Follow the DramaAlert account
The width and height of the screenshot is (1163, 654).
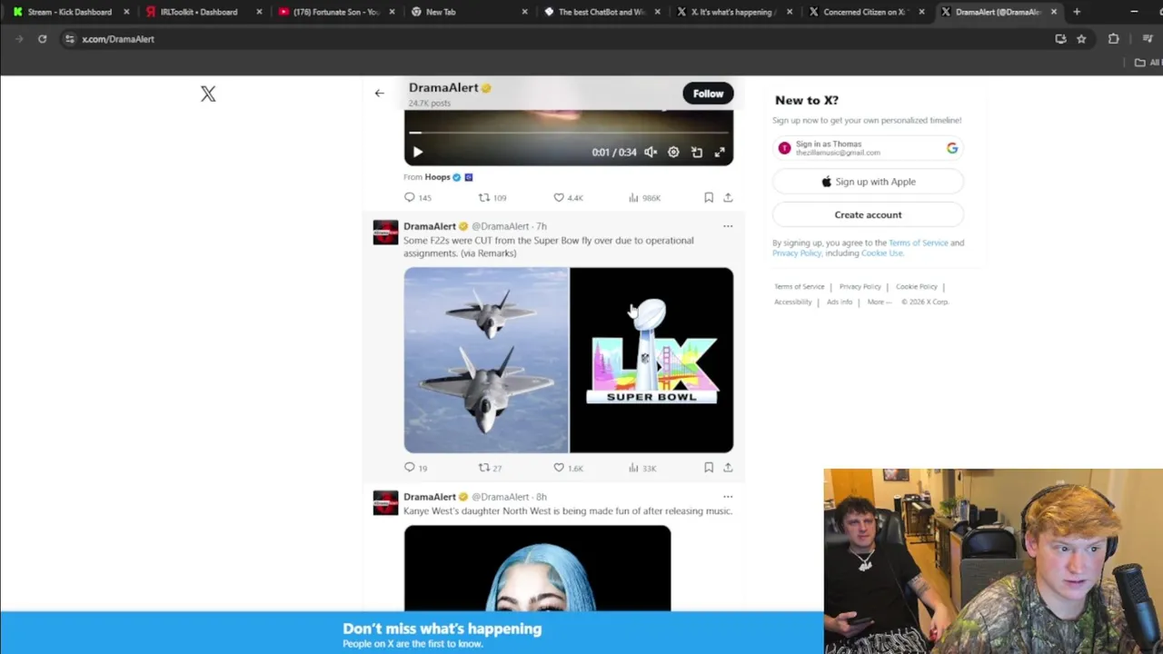[x=708, y=94]
